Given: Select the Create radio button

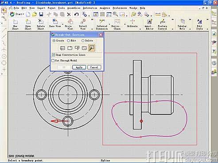Looking at the screenshot, I should click(x=54, y=41).
